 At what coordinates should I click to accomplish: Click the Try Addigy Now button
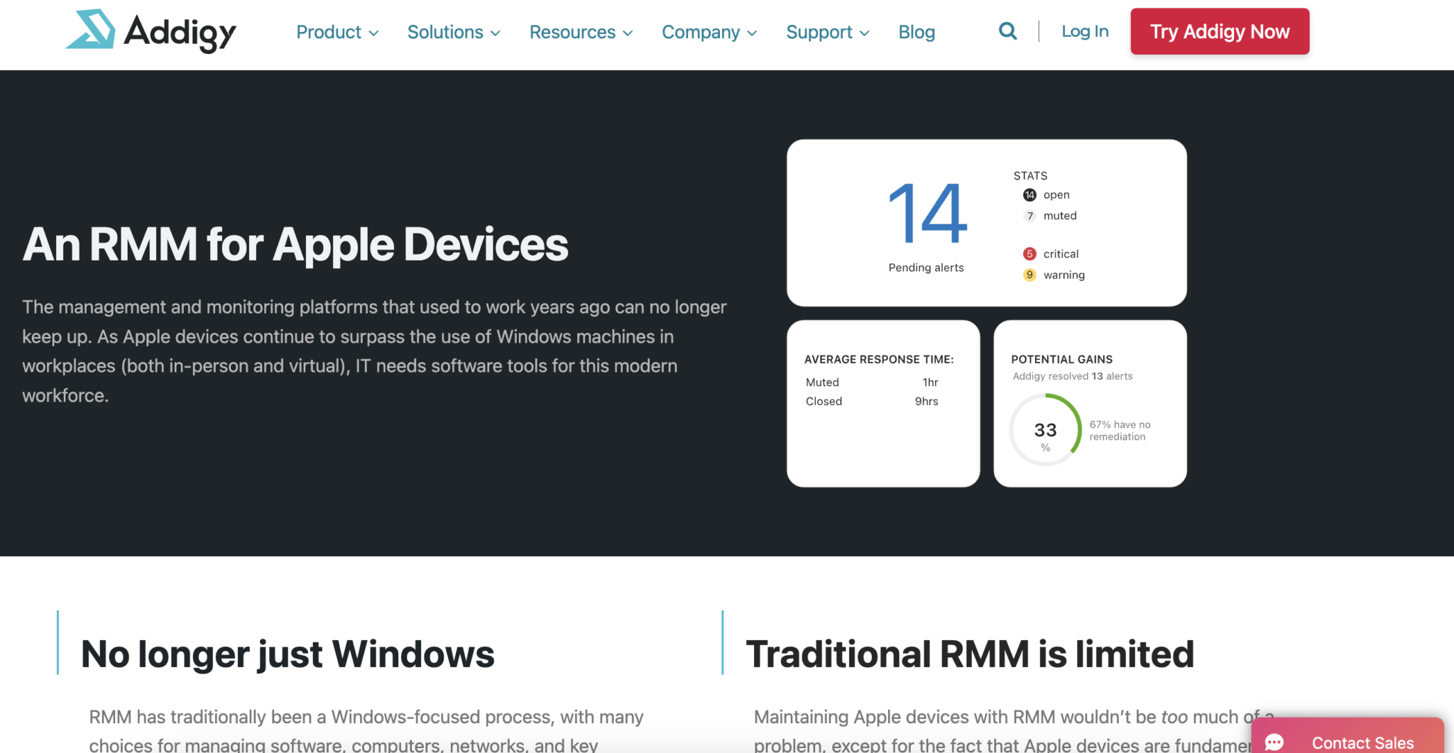(x=1219, y=31)
